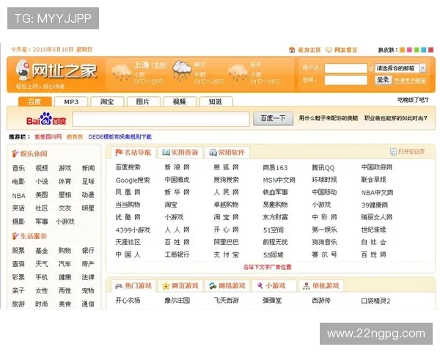Image resolution: width=440 pixels, height=352 pixels.
Task: Select the blue skin color swatch
Action: tap(423, 50)
